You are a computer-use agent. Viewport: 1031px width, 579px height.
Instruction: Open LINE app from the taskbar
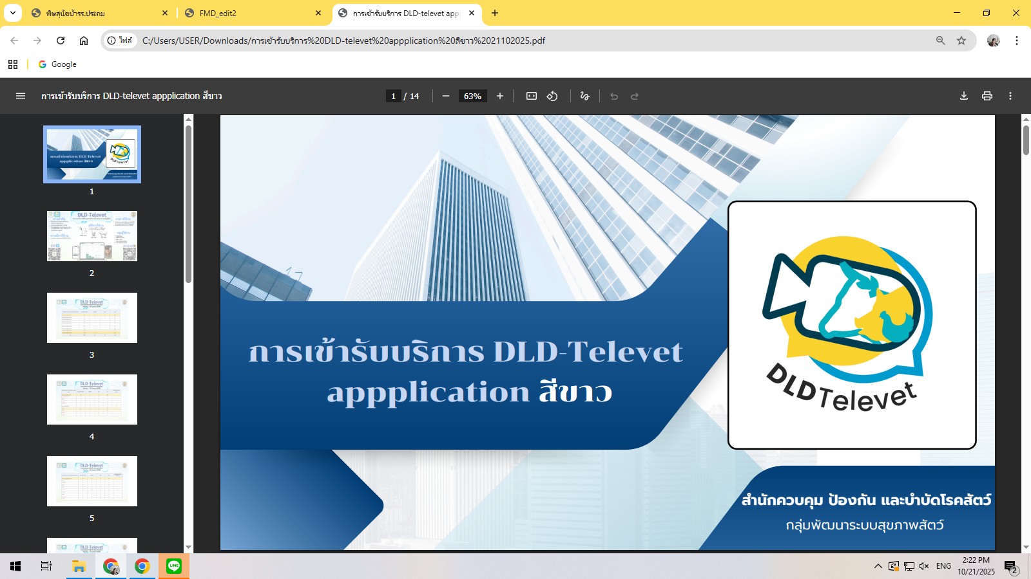point(174,566)
